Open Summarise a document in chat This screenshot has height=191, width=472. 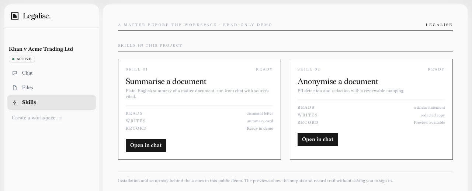tap(146, 145)
